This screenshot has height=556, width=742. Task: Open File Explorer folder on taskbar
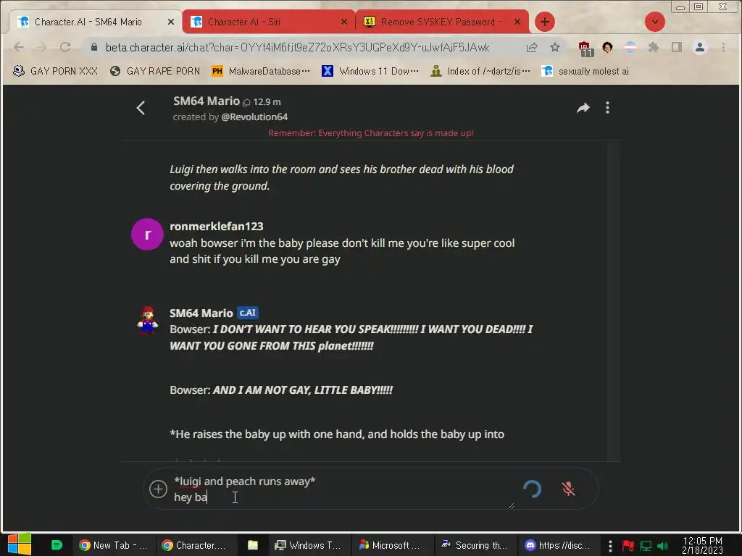tap(253, 545)
